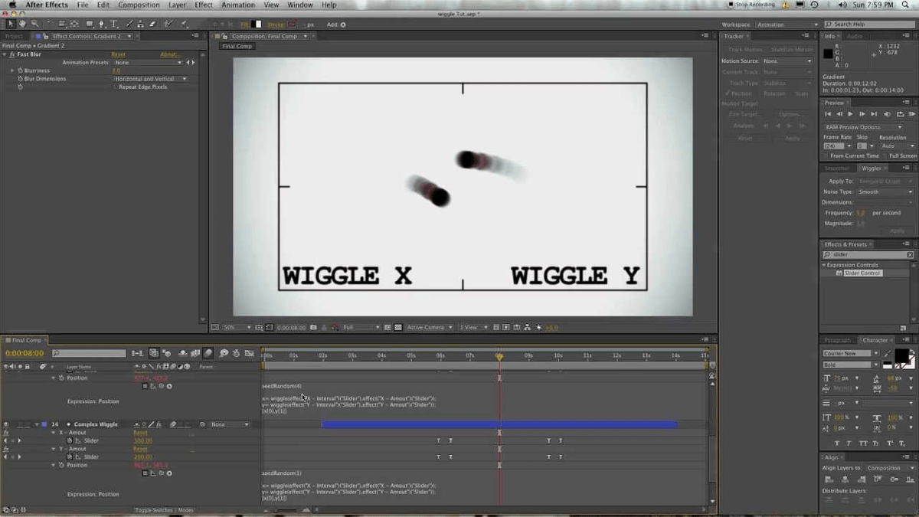Open the Animation menu
The width and height of the screenshot is (919, 517).
point(237,5)
